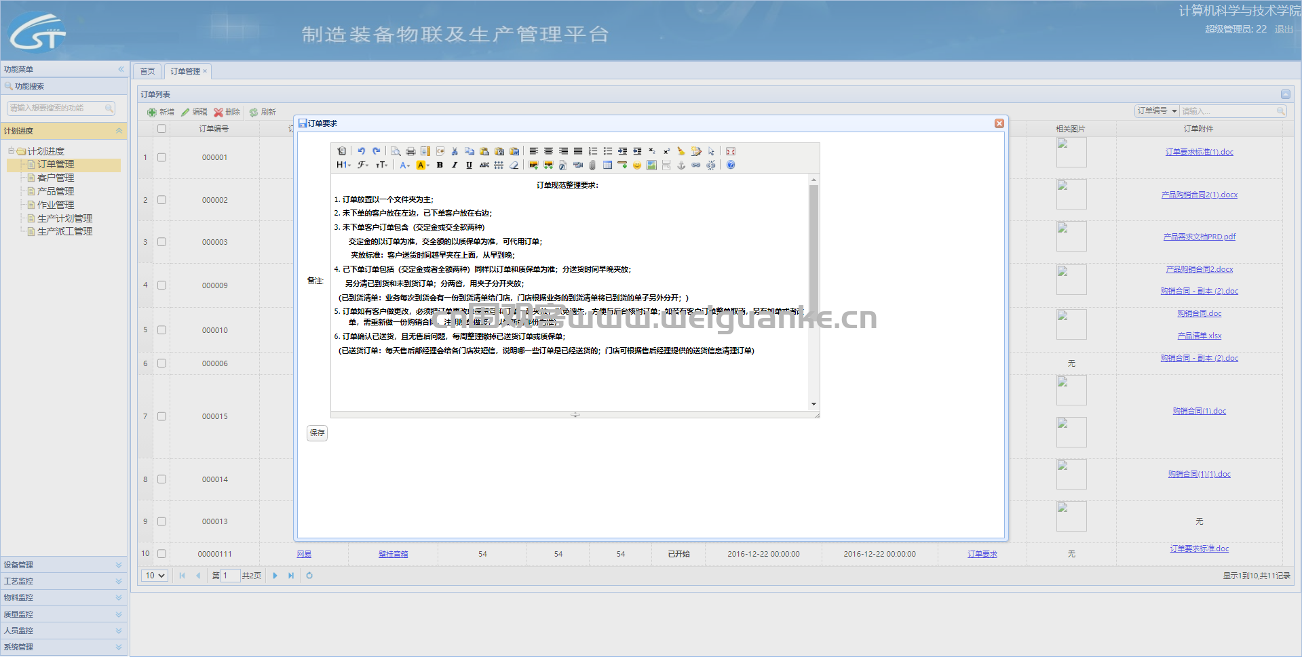Open the 产品清单.xlsx attachment link
This screenshot has height=657, width=1302.
pos(1199,336)
